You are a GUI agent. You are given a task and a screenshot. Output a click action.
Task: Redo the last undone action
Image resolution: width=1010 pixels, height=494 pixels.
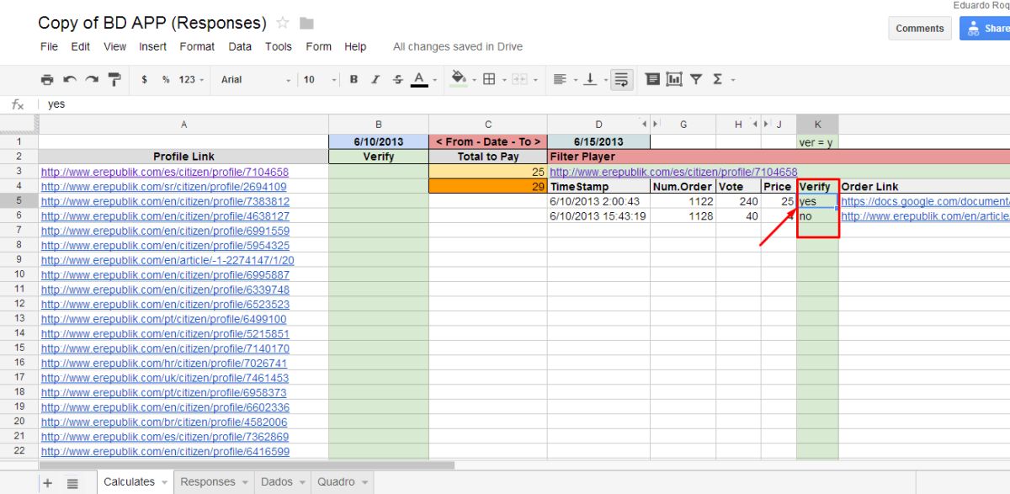[92, 79]
